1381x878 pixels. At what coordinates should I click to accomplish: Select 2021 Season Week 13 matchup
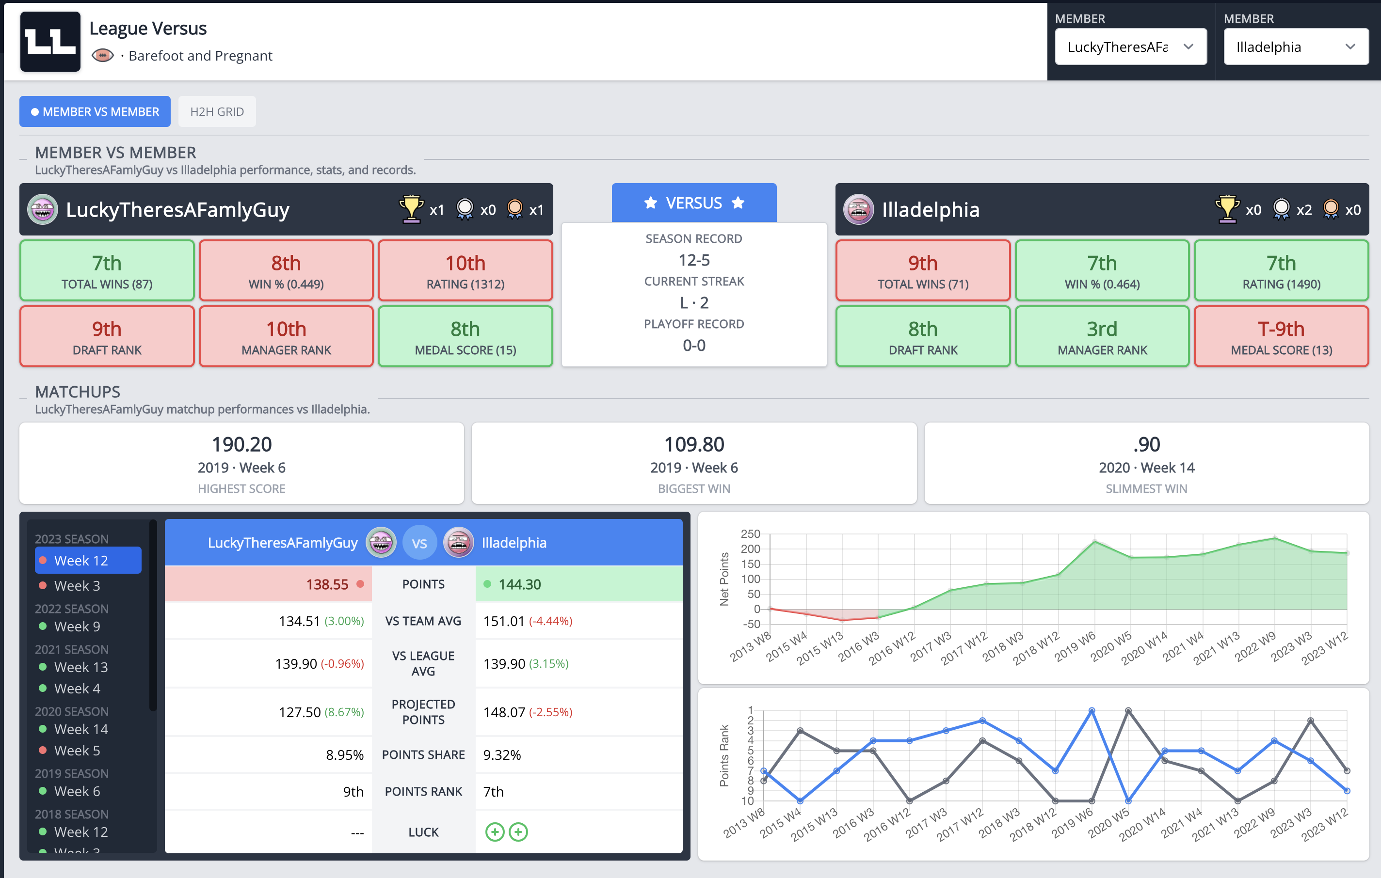[88, 667]
